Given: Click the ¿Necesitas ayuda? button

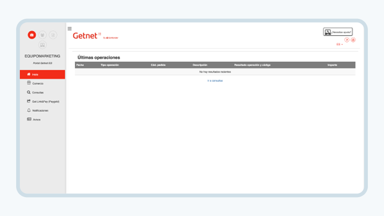Looking at the screenshot, I should point(338,32).
